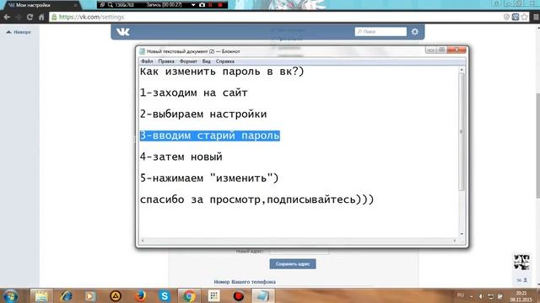Open Skype from the taskbar
Screen dimensions: 540x303
165,295
